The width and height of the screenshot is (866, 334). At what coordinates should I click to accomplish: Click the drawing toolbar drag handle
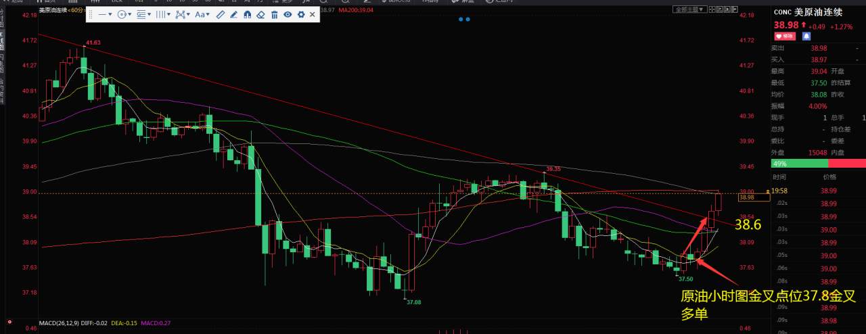click(x=91, y=14)
